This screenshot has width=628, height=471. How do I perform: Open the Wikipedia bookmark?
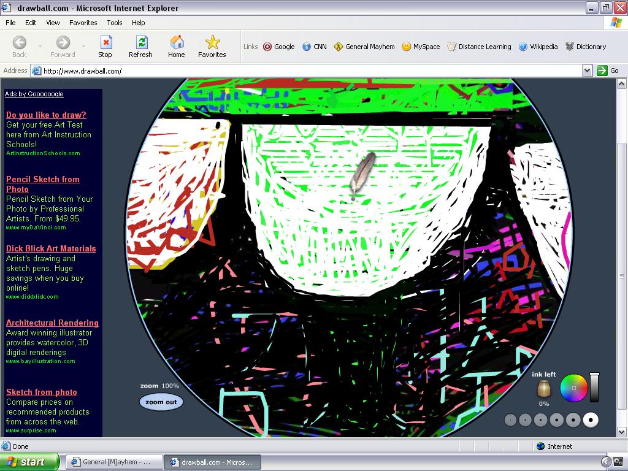pyautogui.click(x=538, y=47)
